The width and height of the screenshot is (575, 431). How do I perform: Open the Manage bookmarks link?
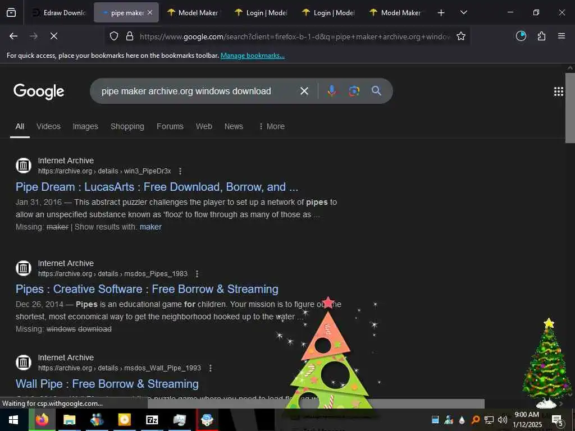click(252, 56)
